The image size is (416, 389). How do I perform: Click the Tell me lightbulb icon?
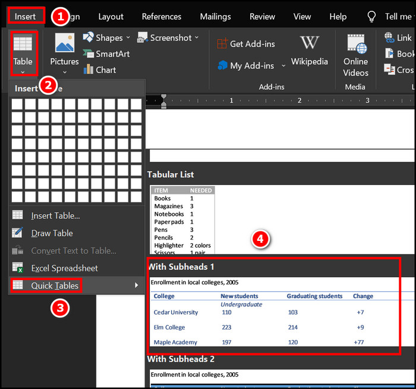(372, 16)
